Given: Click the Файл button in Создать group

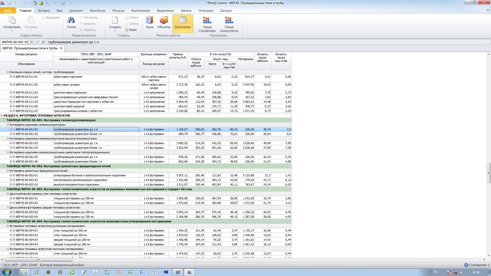Looking at the screenshot, I should (x=131, y=30).
